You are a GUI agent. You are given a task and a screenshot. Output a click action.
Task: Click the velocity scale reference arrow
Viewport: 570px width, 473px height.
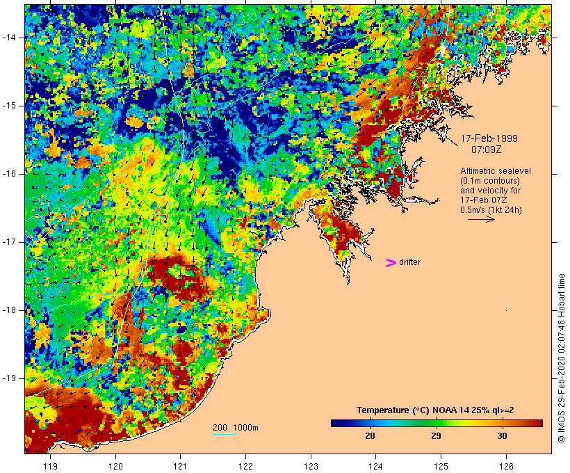pyautogui.click(x=481, y=219)
